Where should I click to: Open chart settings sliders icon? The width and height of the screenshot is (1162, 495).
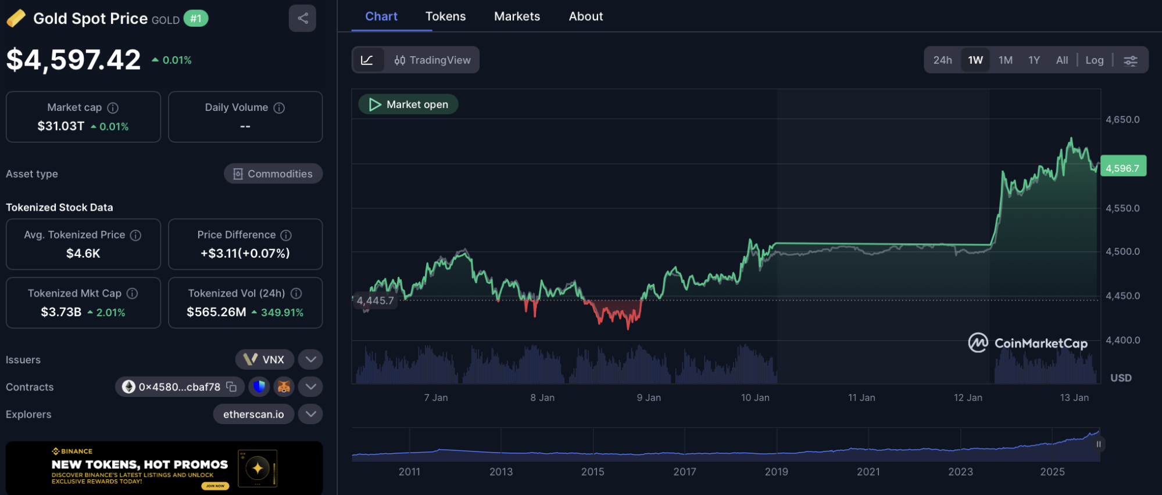(x=1130, y=60)
